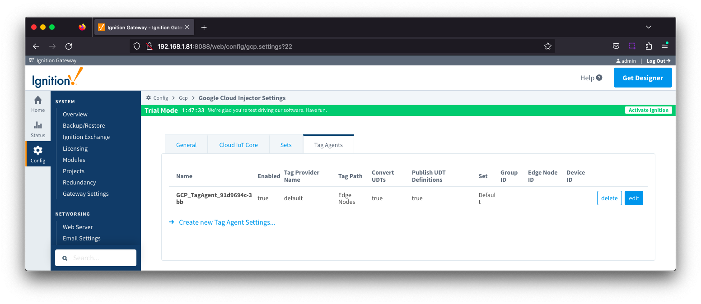Switch to the General tab
Image resolution: width=701 pixels, height=304 pixels.
(x=186, y=145)
